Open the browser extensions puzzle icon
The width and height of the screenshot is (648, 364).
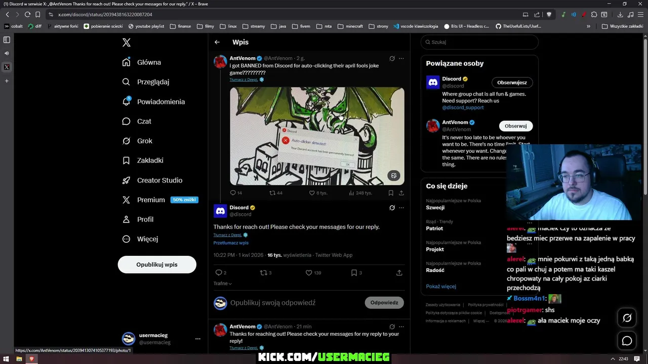pos(594,15)
